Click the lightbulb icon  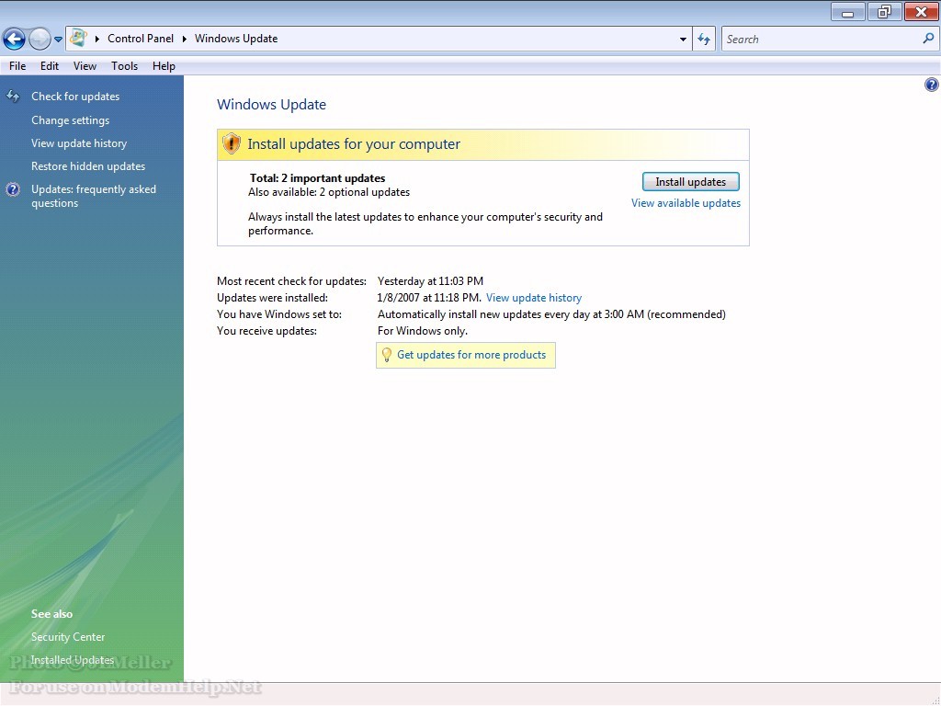(387, 355)
